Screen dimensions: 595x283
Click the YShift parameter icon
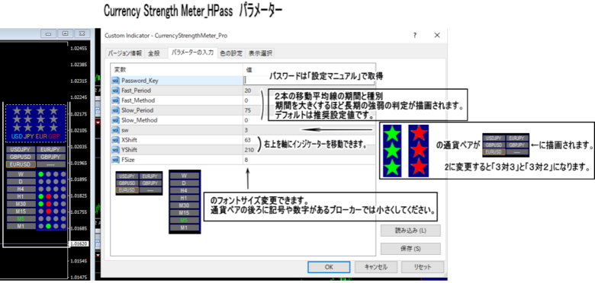tap(115, 150)
